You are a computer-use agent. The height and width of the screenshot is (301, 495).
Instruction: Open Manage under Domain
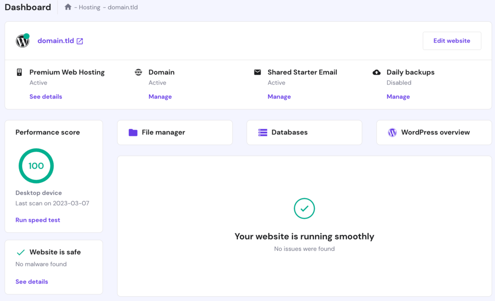pyautogui.click(x=160, y=96)
